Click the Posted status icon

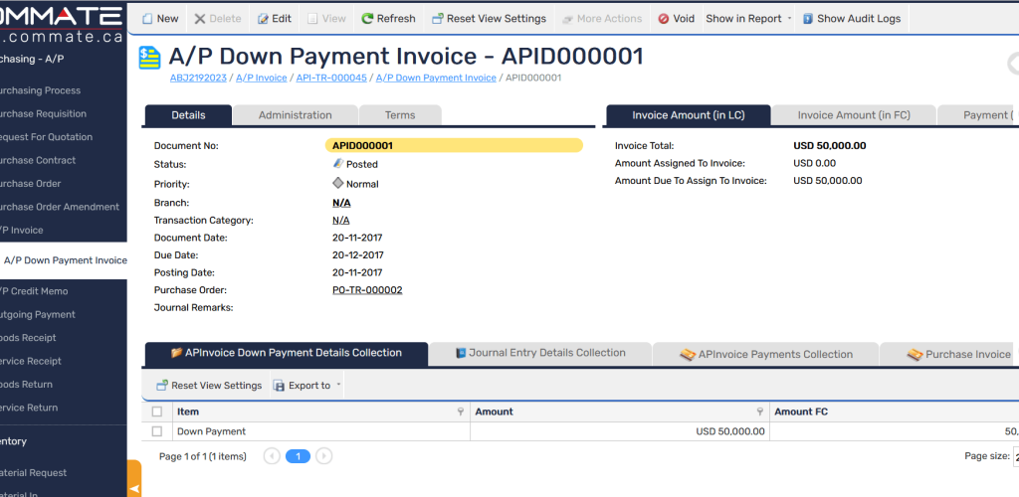tap(338, 164)
